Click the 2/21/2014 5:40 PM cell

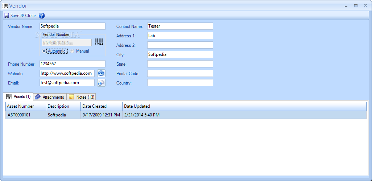click(x=244, y=115)
